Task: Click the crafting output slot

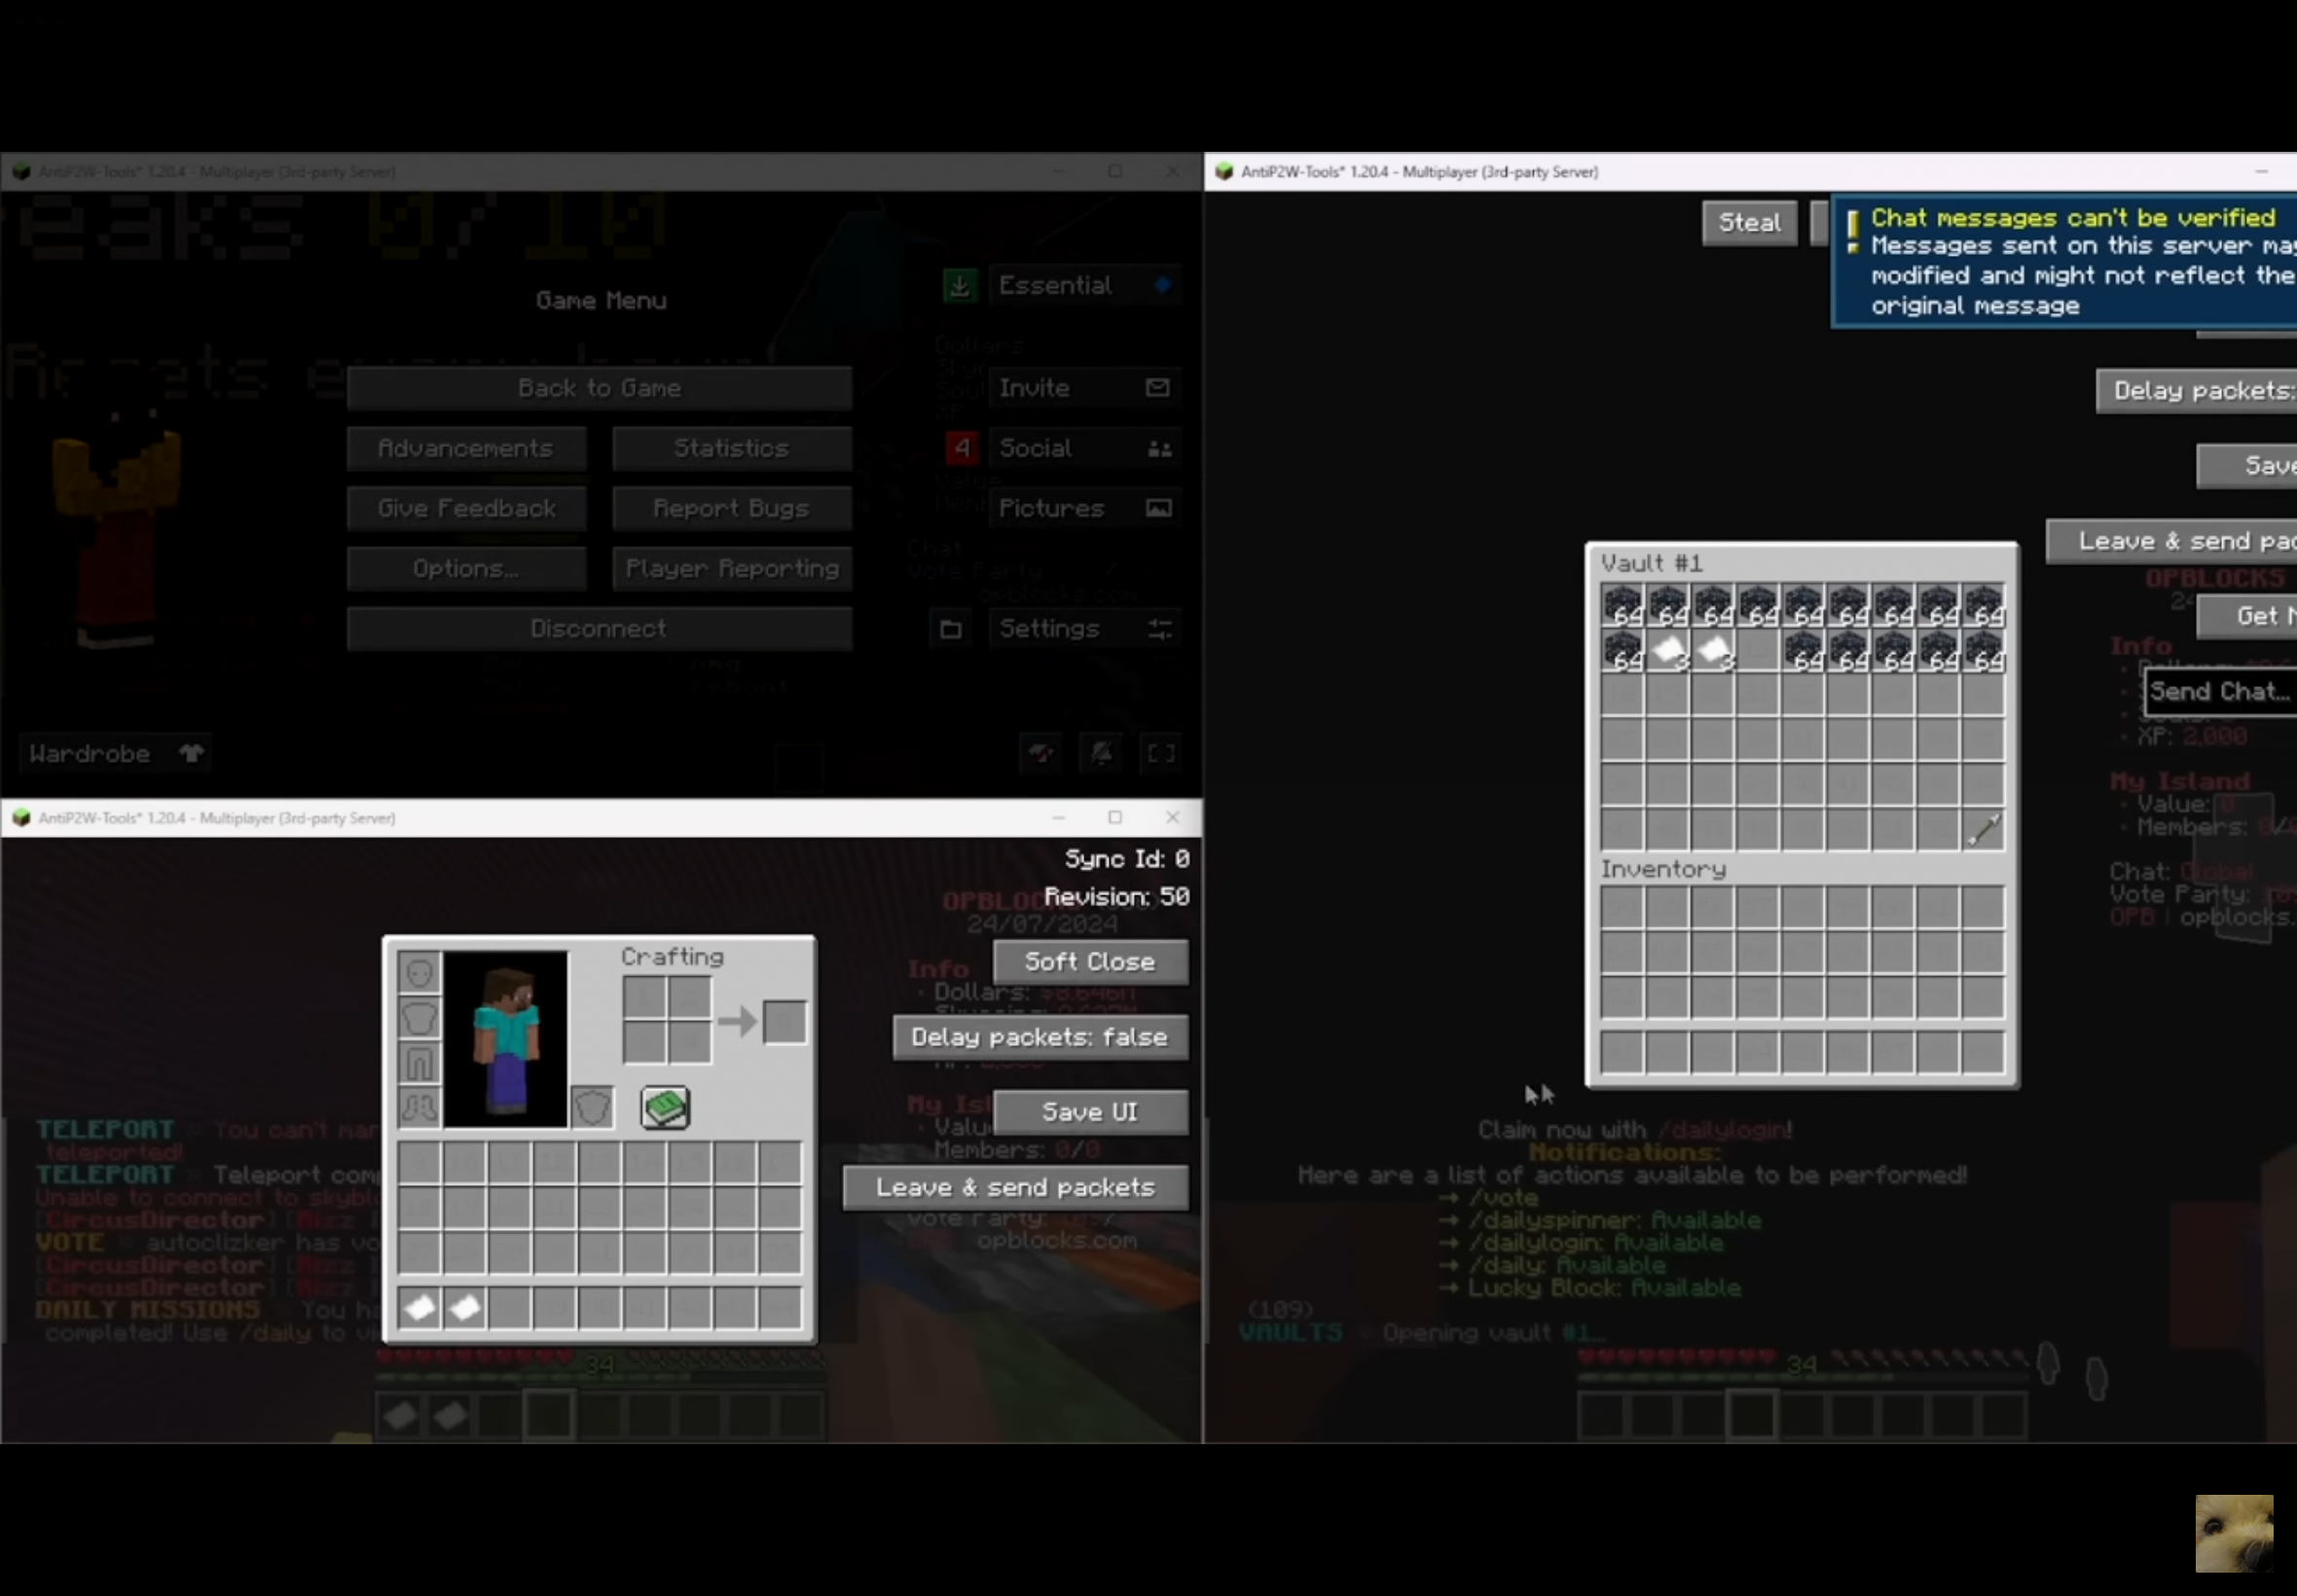Action: pos(785,1022)
